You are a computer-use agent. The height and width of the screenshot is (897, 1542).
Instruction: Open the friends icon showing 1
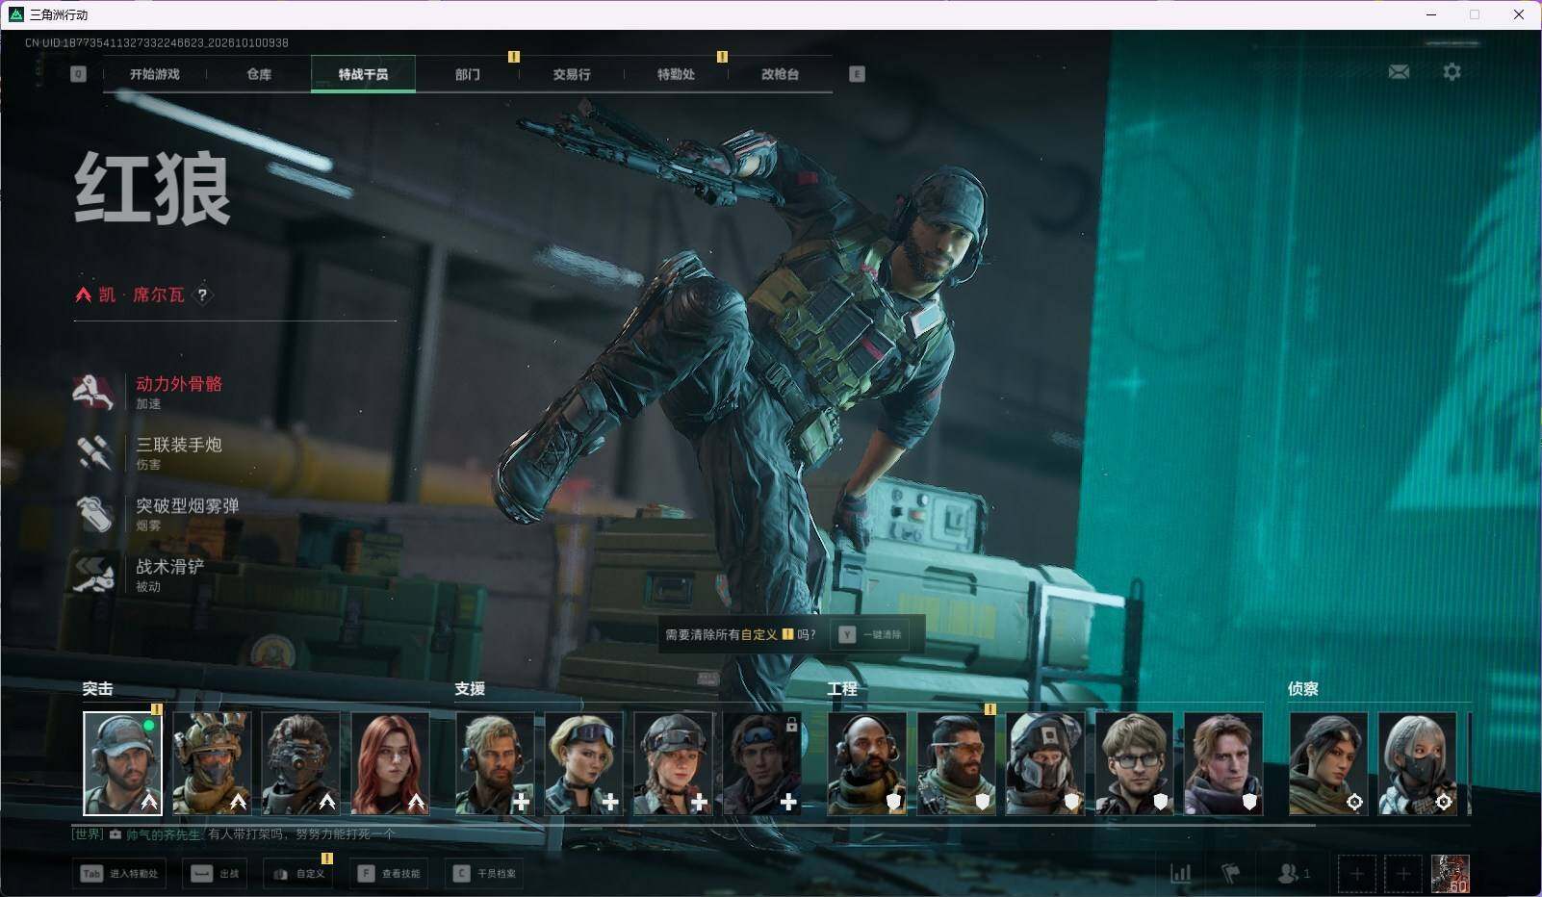point(1293,874)
